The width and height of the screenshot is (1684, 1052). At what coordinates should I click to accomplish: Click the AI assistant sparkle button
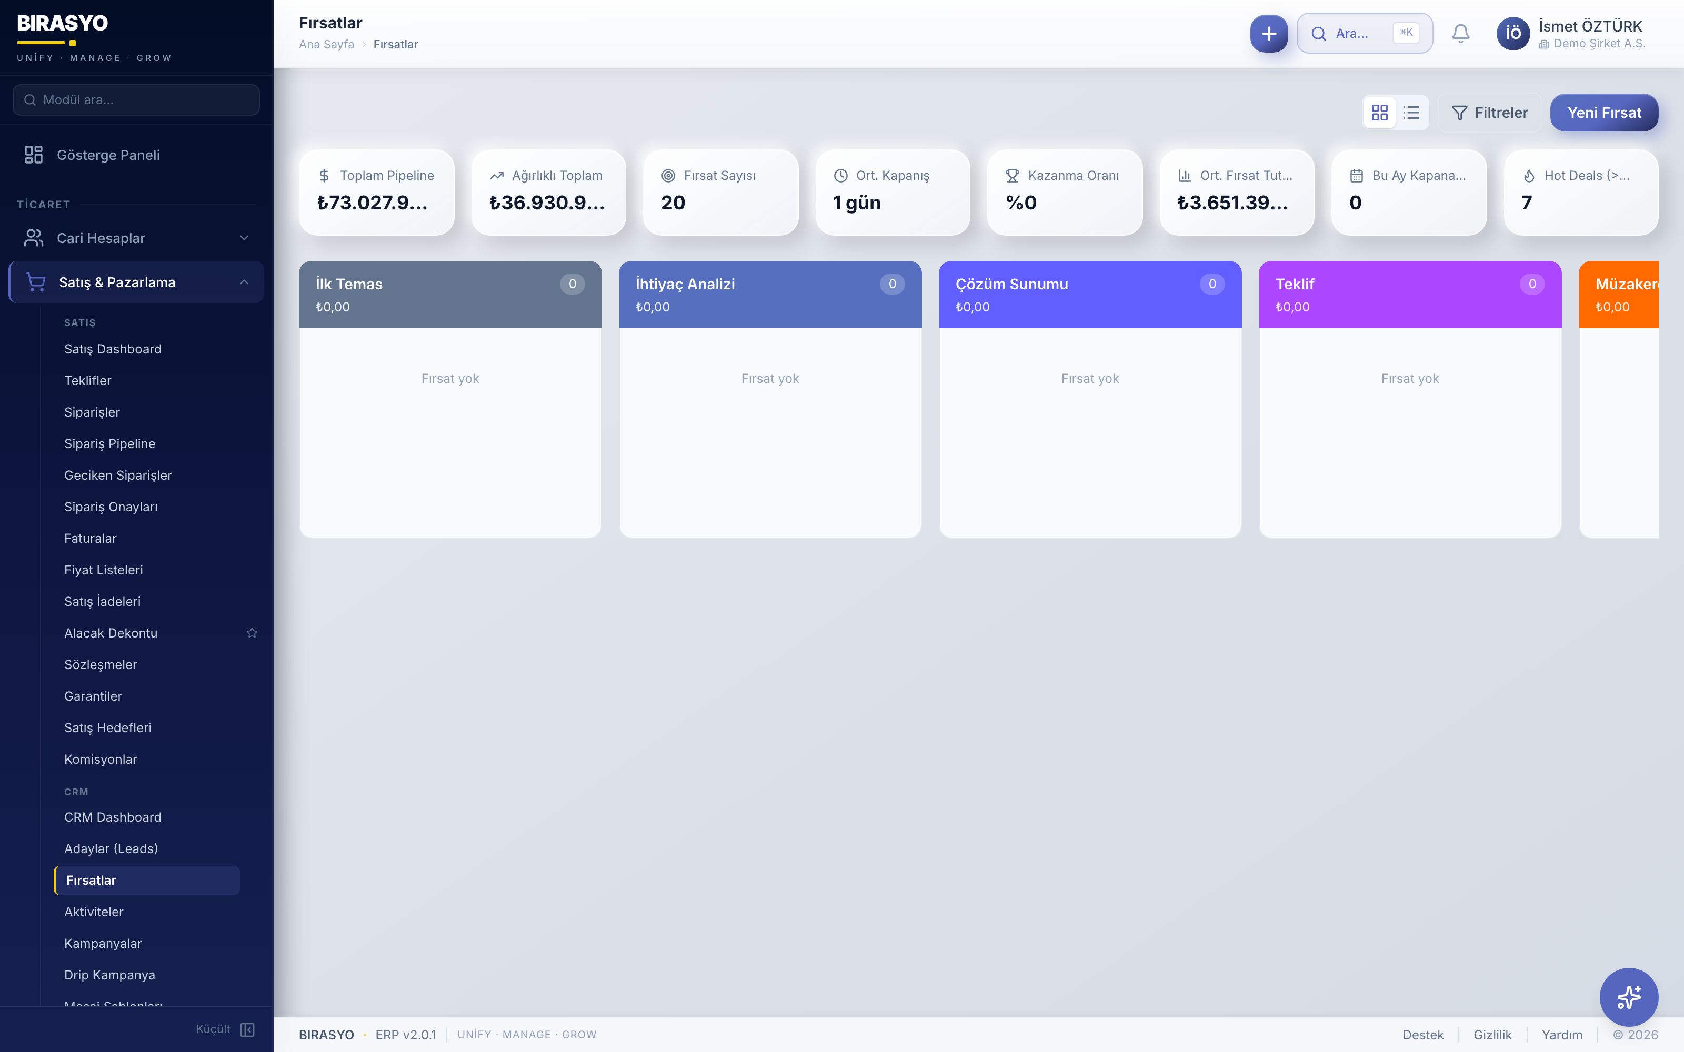pos(1628,997)
